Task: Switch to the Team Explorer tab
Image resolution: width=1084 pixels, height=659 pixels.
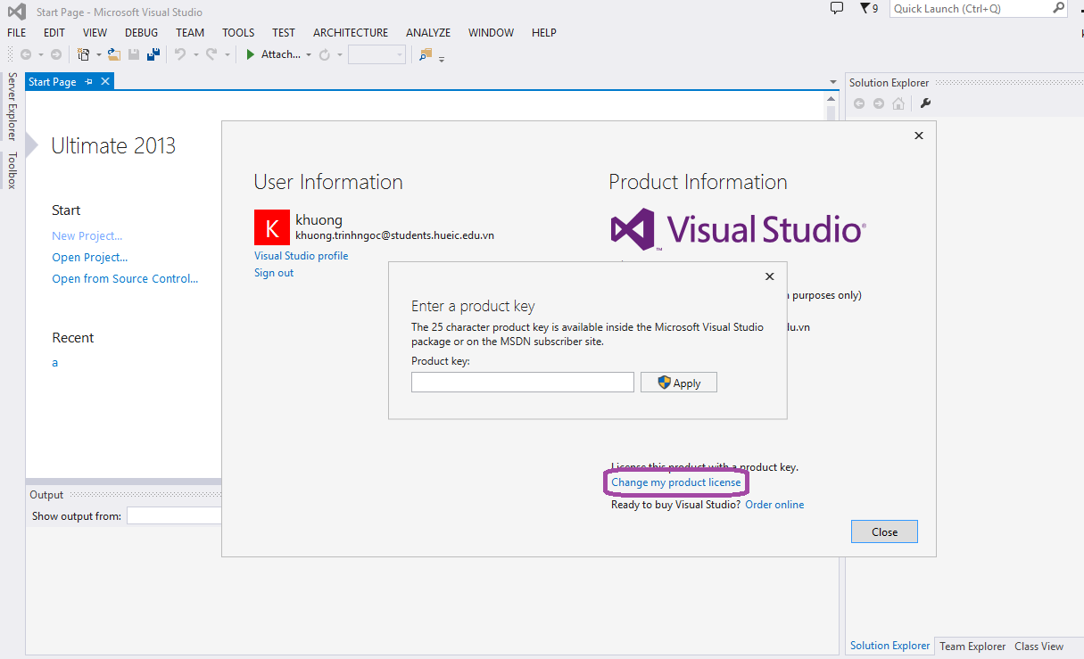Action: coord(972,647)
